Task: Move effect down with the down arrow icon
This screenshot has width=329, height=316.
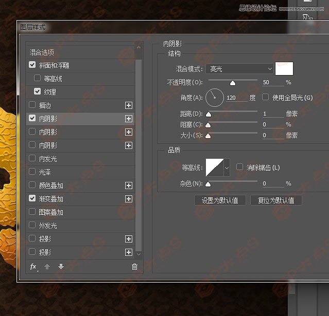Action: coord(61,267)
